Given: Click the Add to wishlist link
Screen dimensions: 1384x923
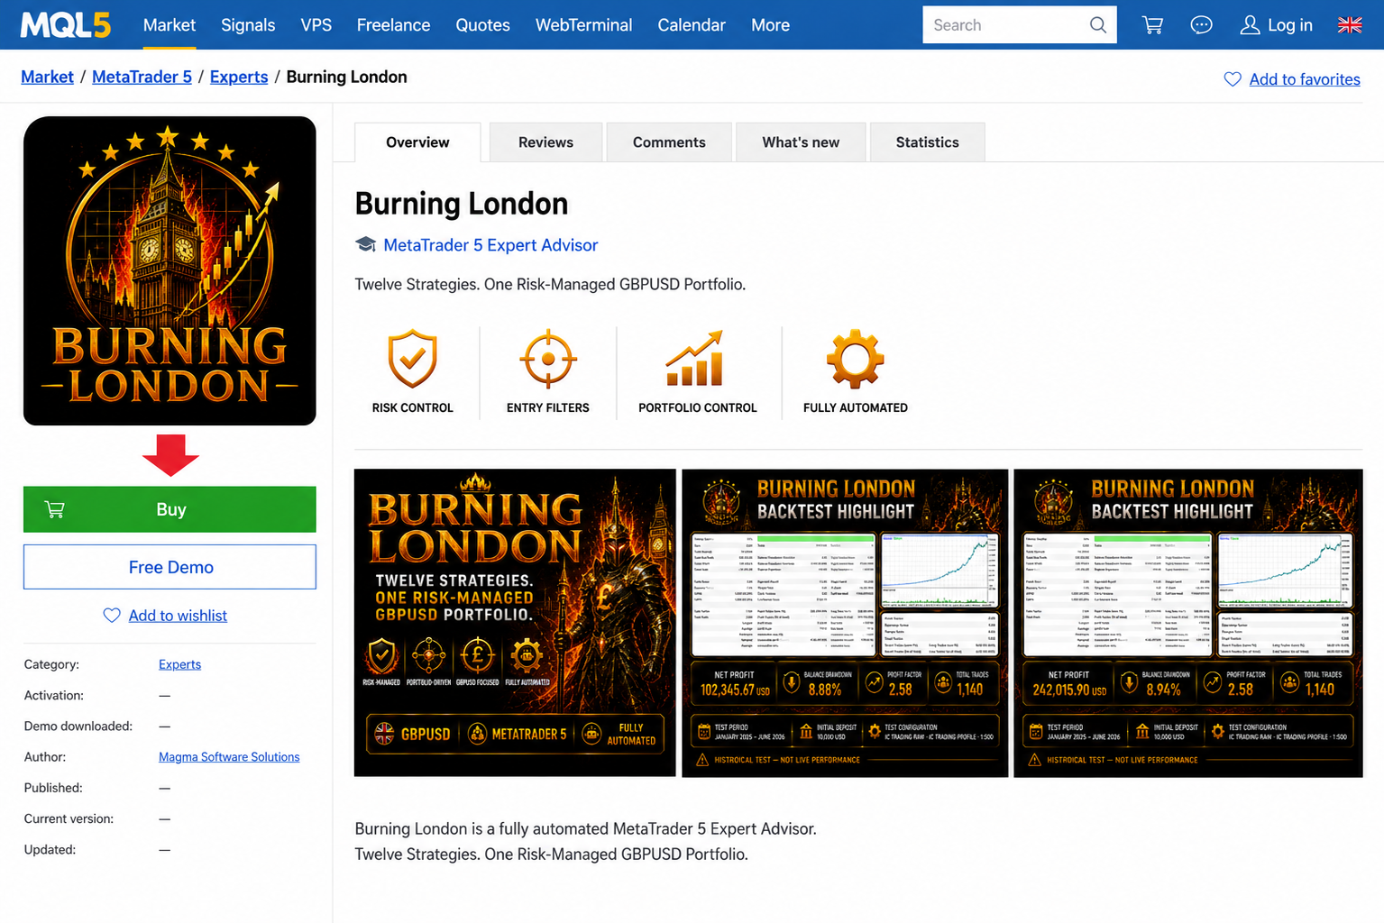Looking at the screenshot, I should click(x=178, y=616).
